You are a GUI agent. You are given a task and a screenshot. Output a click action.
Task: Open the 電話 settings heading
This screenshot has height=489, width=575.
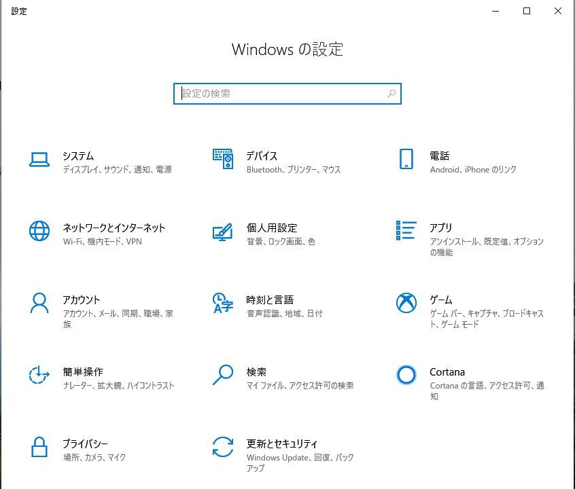click(x=439, y=156)
